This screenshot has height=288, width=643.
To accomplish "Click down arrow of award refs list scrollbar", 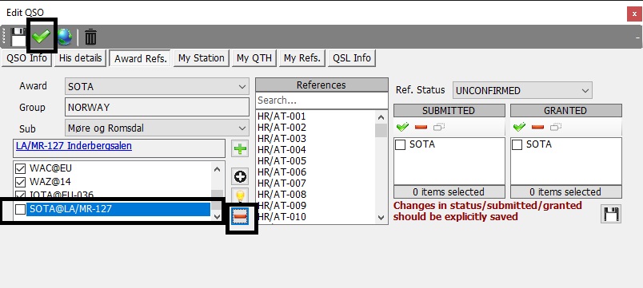I will click(x=218, y=216).
